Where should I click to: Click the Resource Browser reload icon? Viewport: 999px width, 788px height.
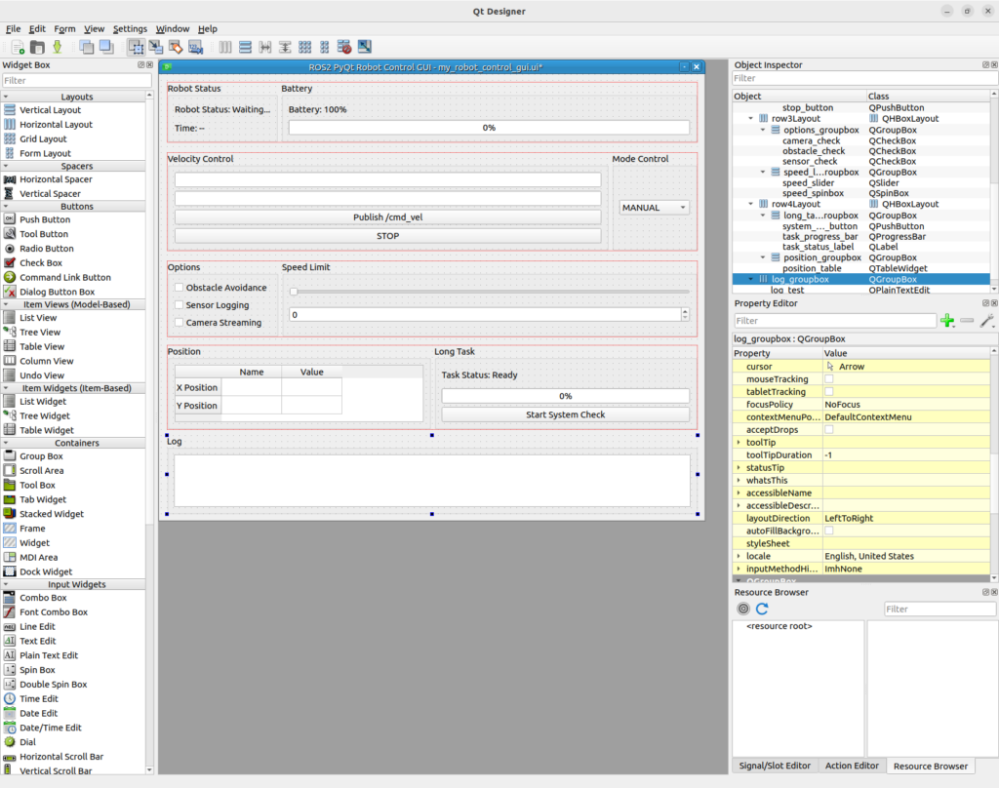click(x=762, y=609)
